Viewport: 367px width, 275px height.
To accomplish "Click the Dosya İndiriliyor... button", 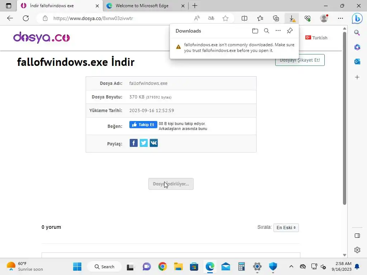I will point(171,184).
